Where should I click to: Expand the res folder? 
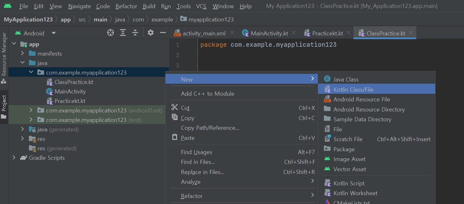(23, 139)
